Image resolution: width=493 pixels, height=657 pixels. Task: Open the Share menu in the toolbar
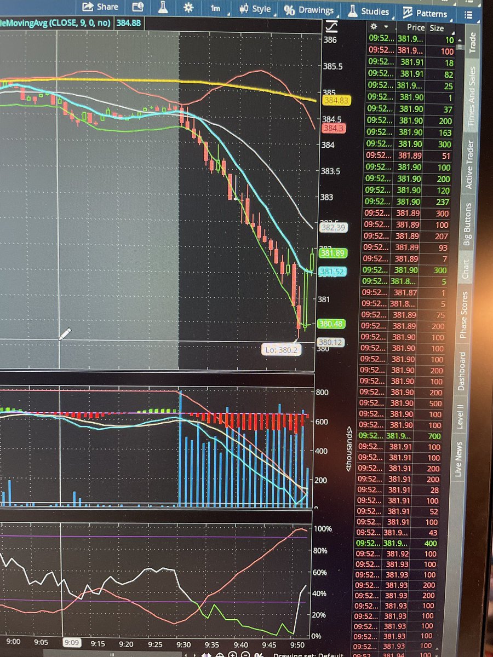tap(101, 7)
